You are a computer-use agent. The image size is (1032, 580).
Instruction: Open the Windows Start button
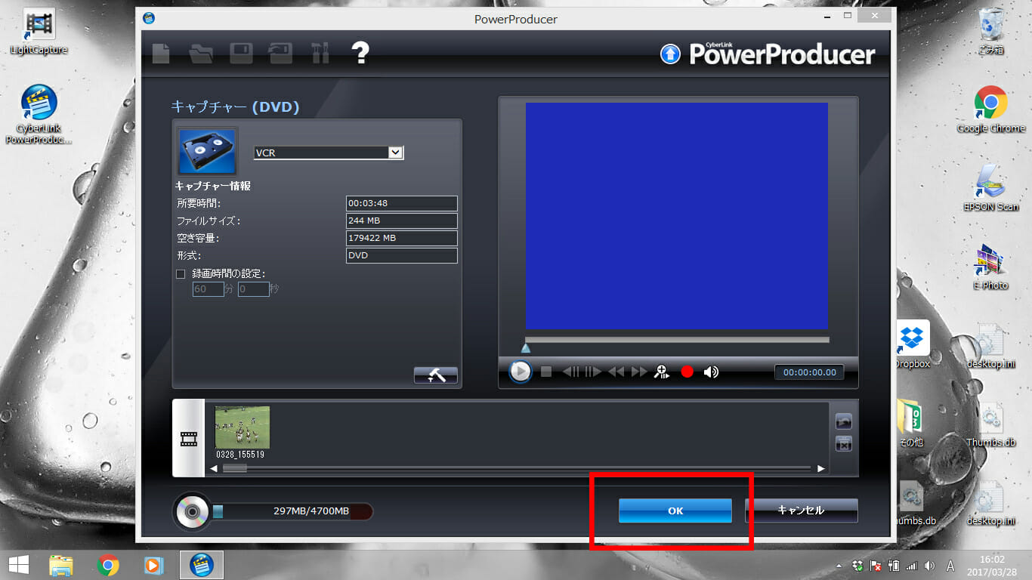19,564
